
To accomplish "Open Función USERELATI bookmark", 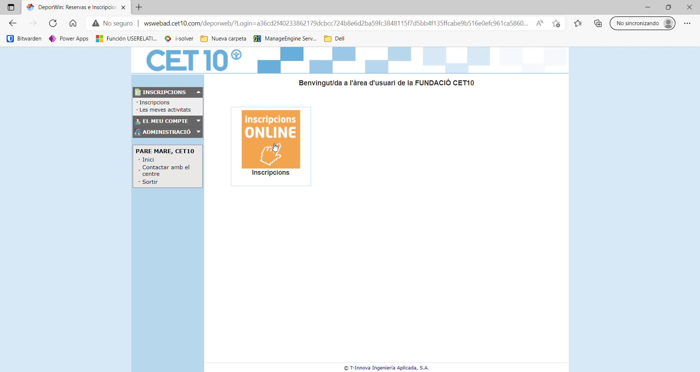I will pos(126,39).
